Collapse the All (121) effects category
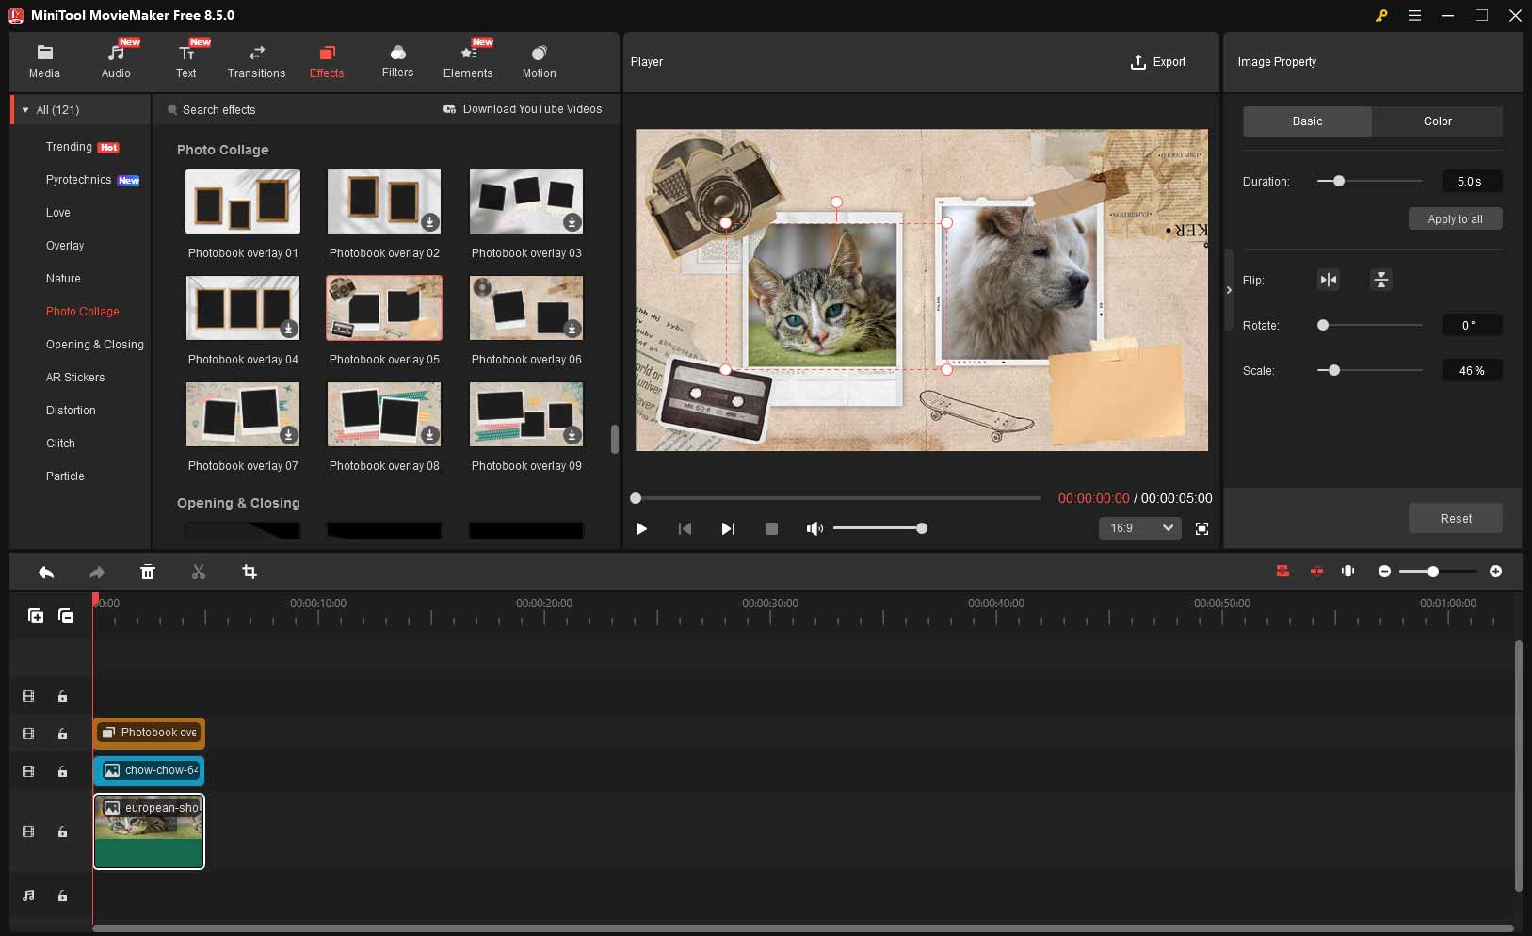1532x936 pixels. pyautogui.click(x=25, y=109)
